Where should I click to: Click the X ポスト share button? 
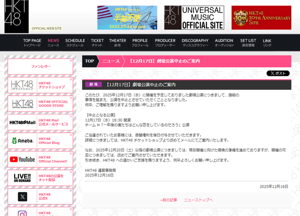pyautogui.click(x=278, y=73)
